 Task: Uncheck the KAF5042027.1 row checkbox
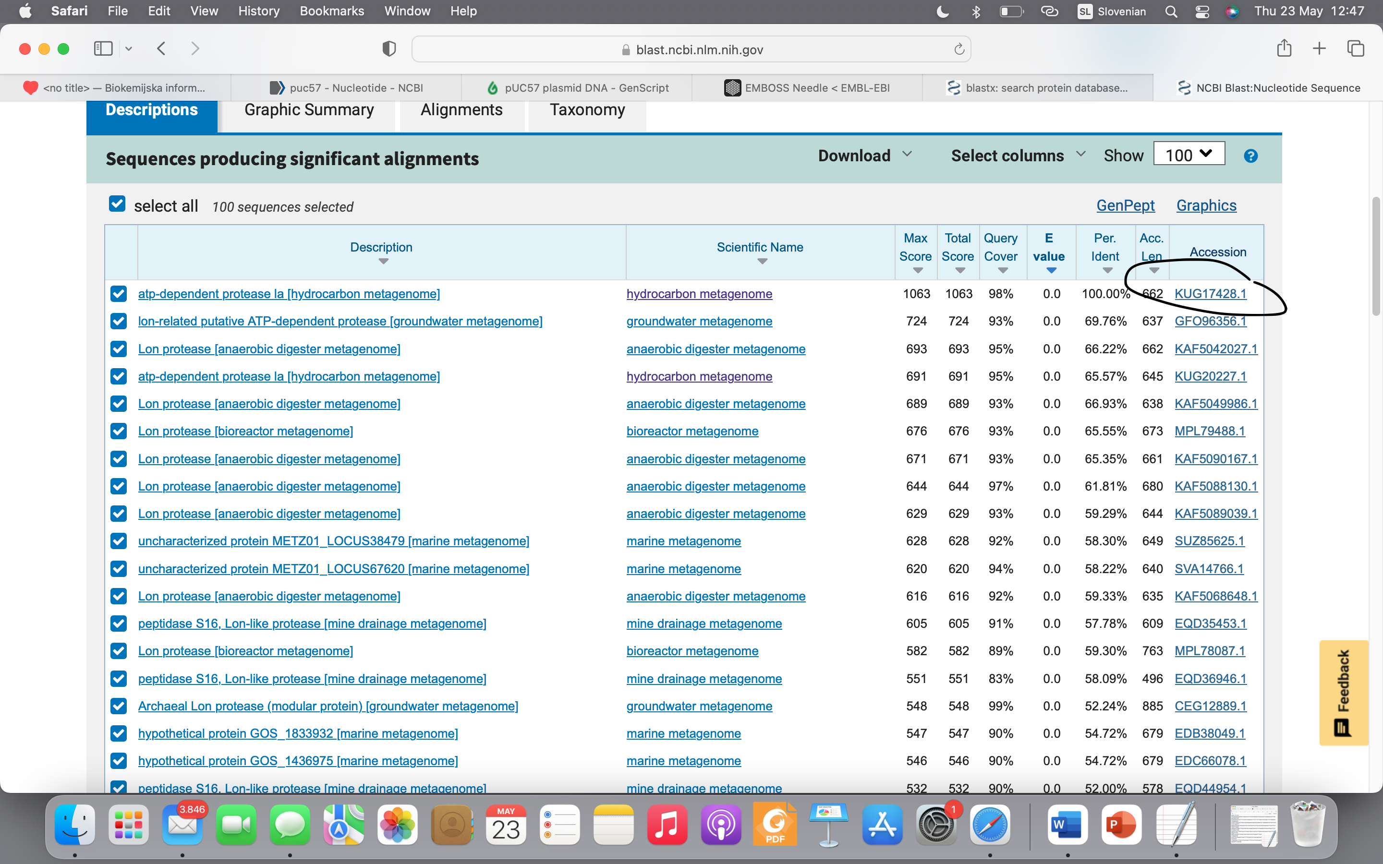(119, 348)
